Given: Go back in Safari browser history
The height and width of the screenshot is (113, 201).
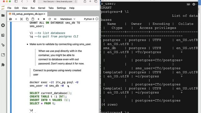Looking at the screenshot, I should click(22, 1).
